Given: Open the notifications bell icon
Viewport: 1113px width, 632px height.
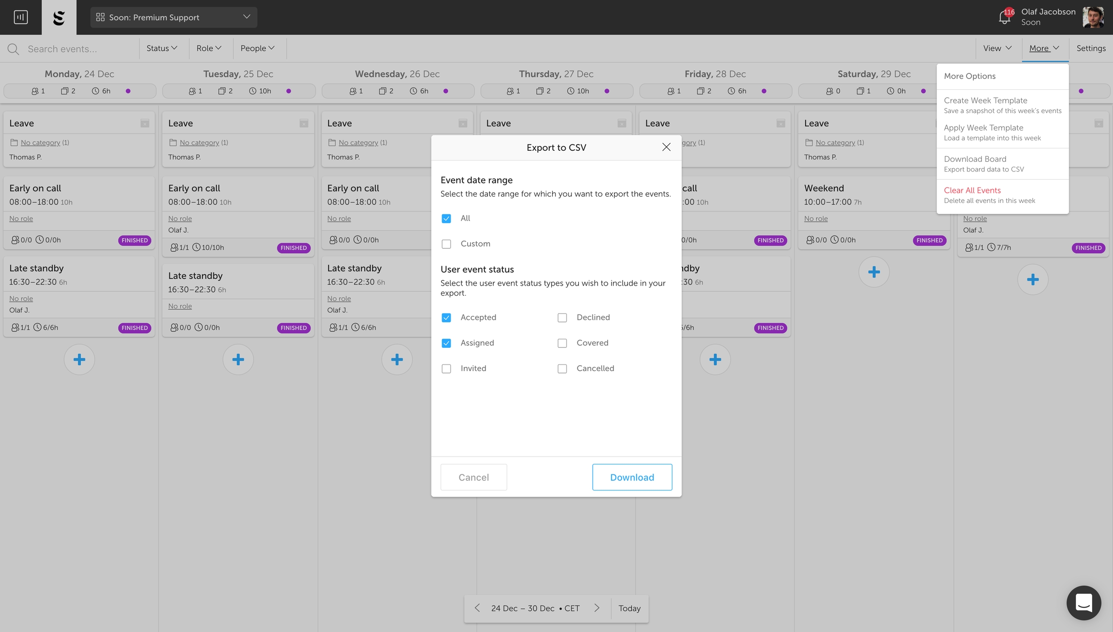Looking at the screenshot, I should 1004,18.
